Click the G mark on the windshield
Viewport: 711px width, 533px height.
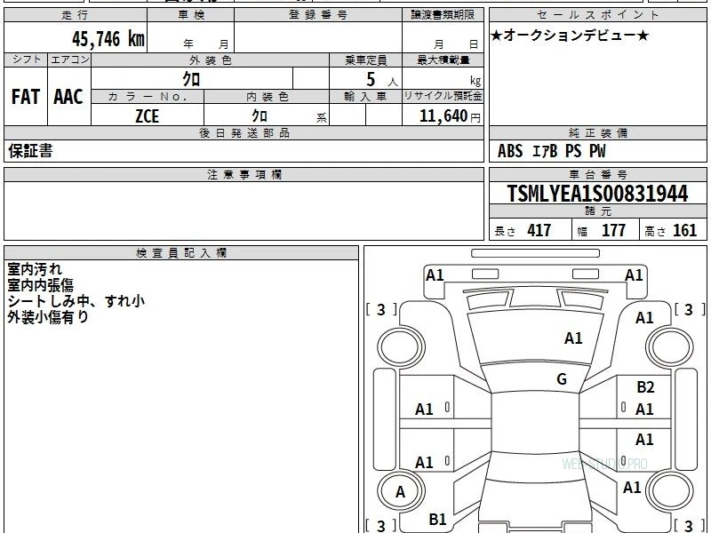click(562, 379)
